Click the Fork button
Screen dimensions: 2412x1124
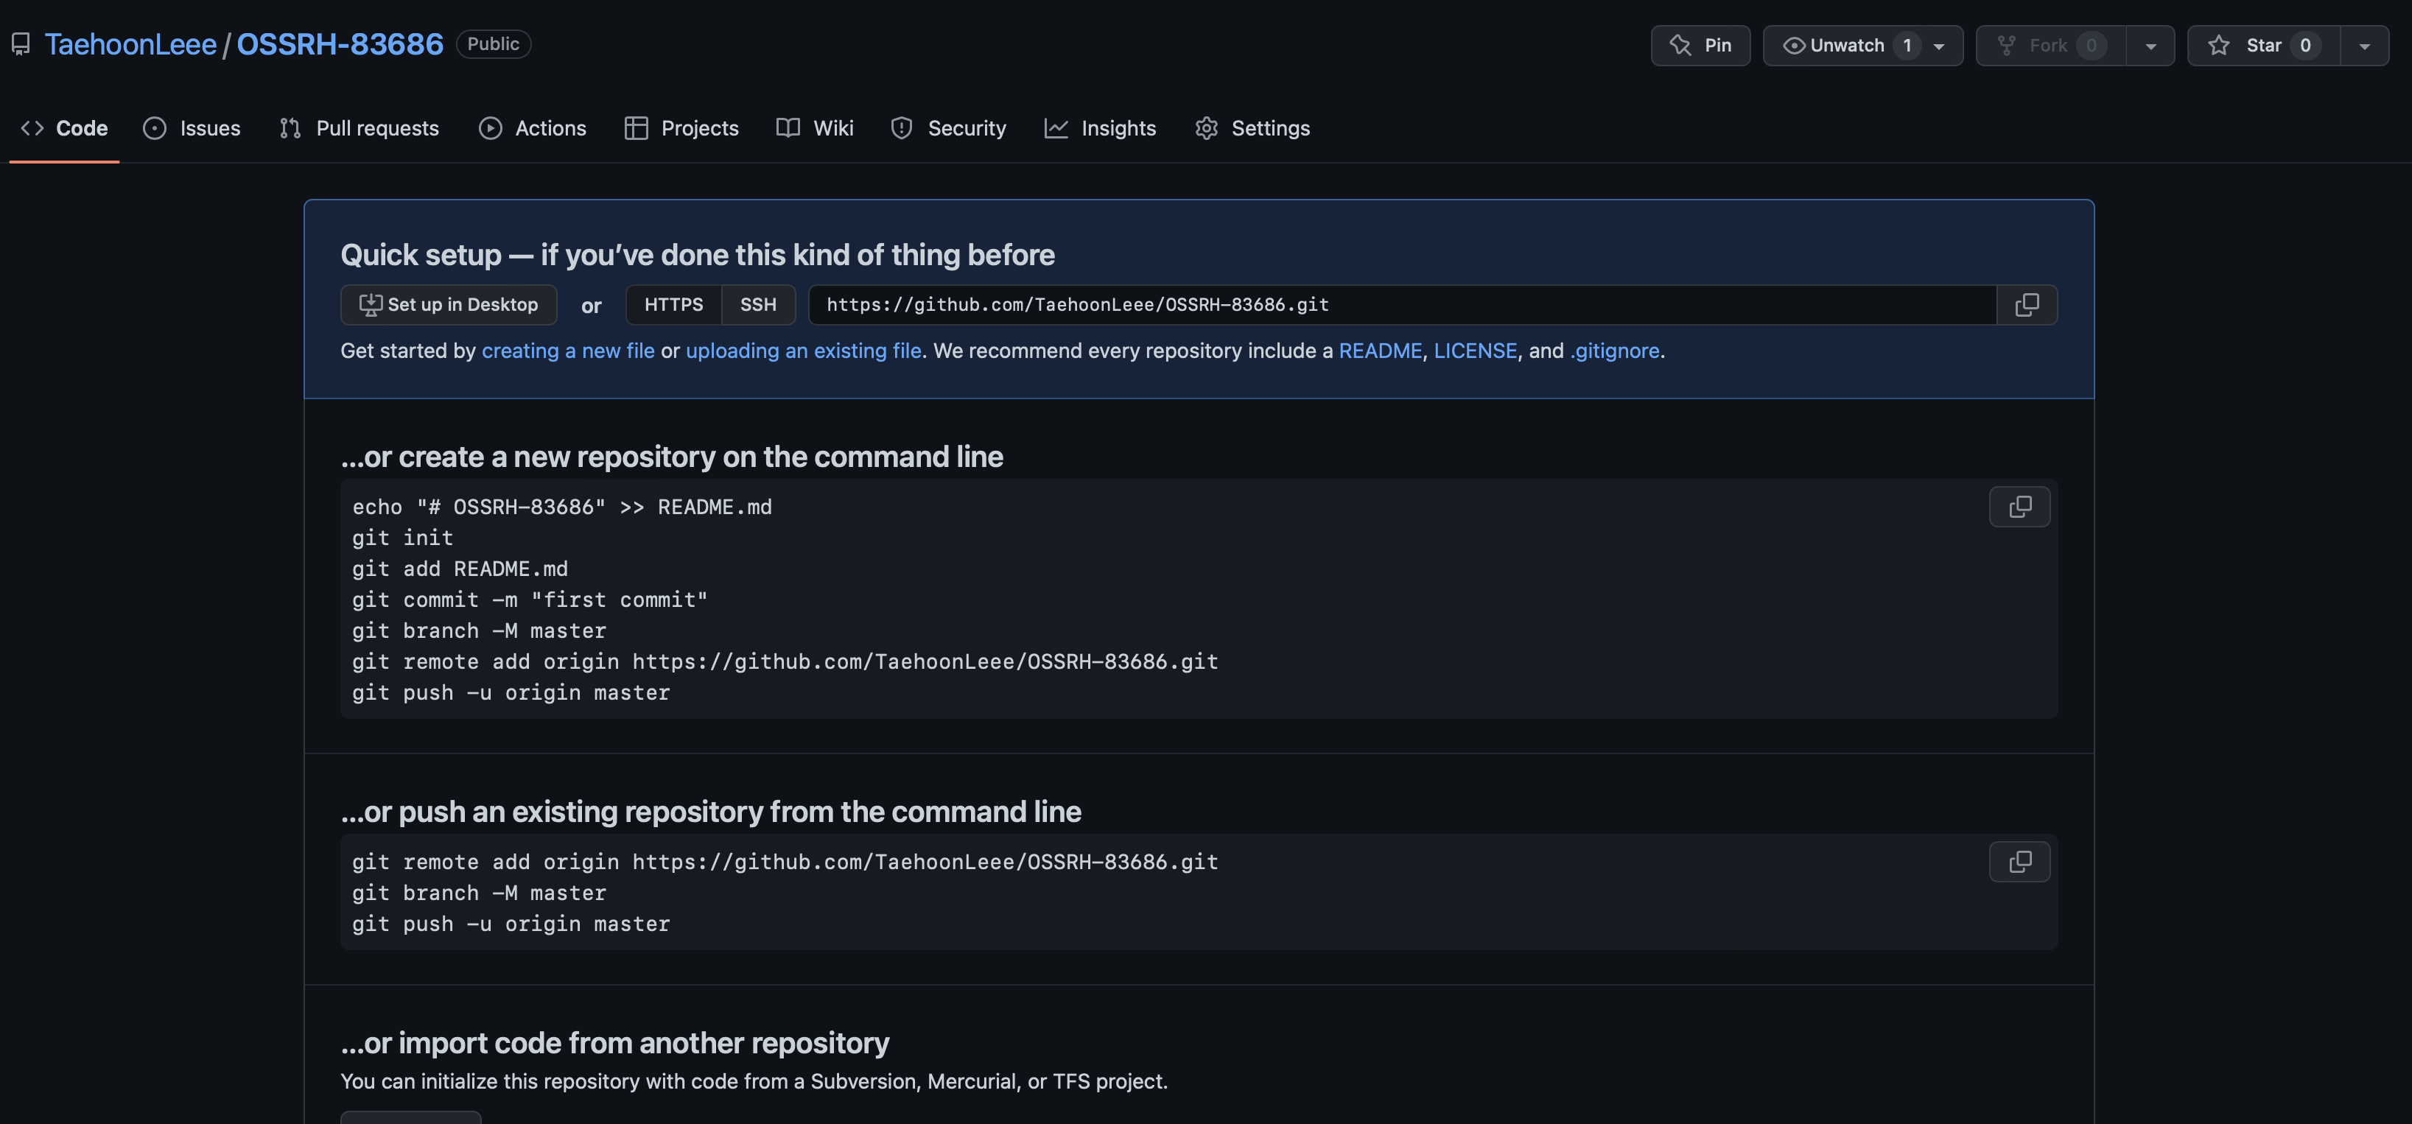2050,45
